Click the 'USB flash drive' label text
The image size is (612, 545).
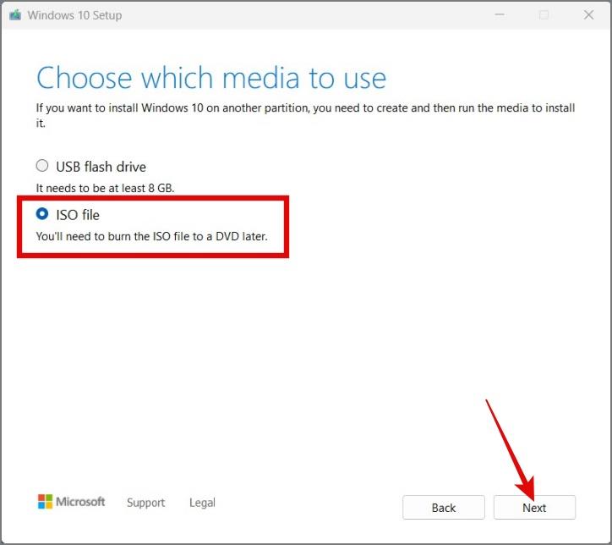click(101, 167)
